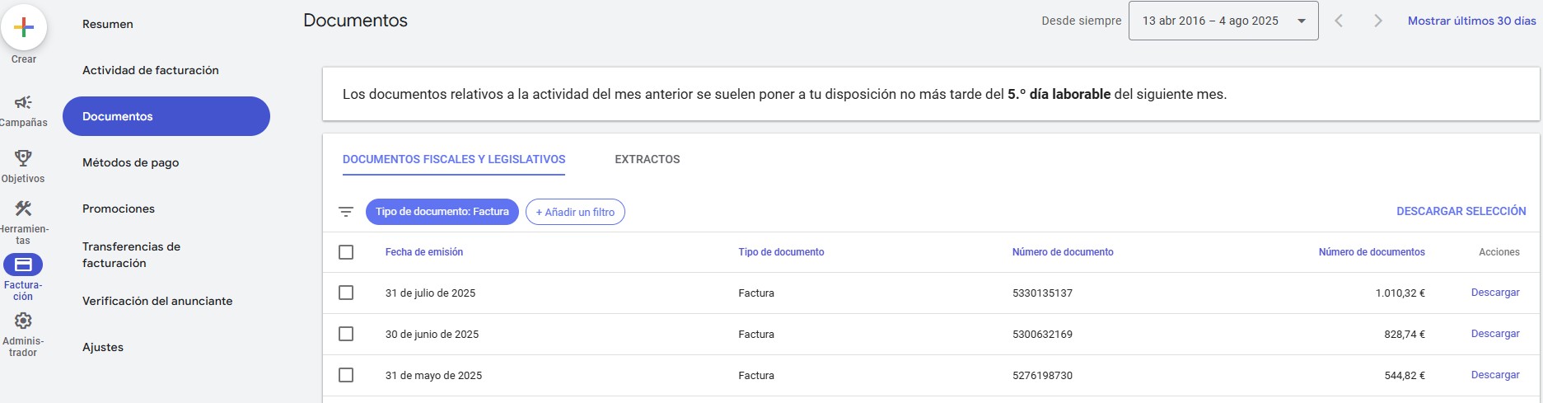
Task: Go to previous date range arrow
Action: (x=1339, y=21)
